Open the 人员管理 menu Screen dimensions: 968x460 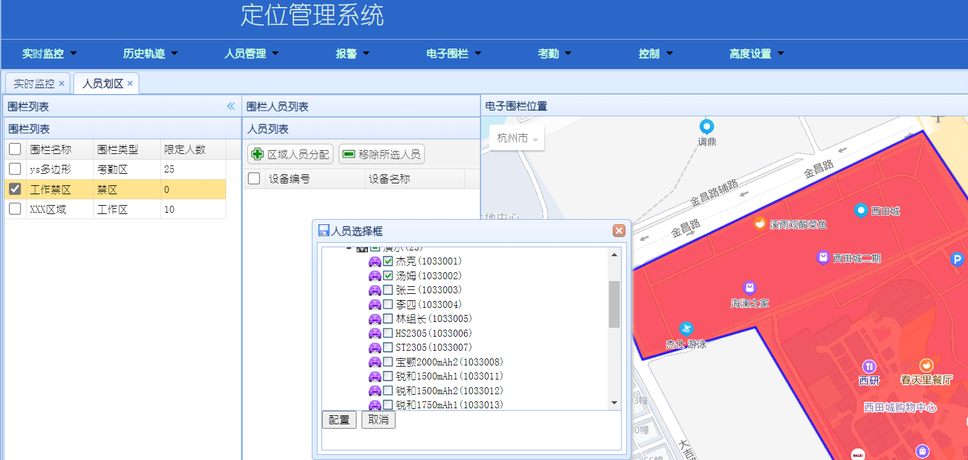251,54
